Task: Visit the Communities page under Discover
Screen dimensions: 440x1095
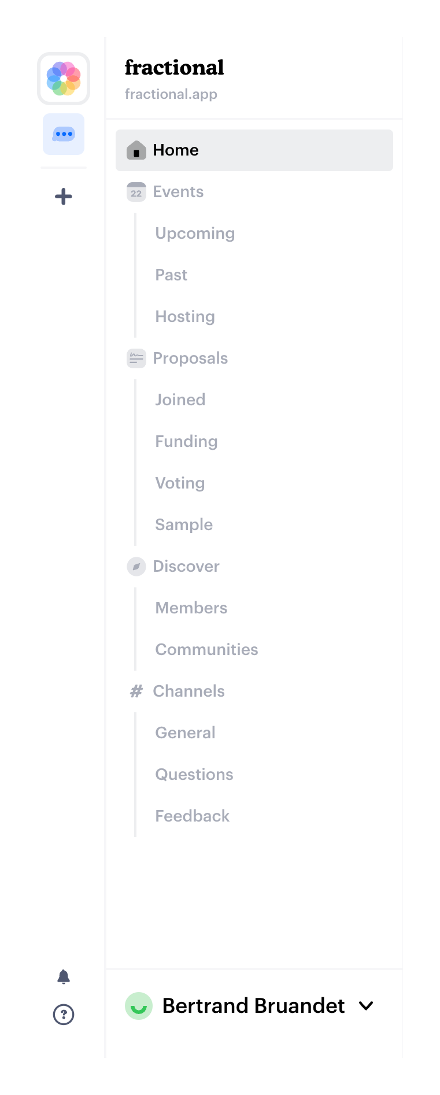Action: 206,649
